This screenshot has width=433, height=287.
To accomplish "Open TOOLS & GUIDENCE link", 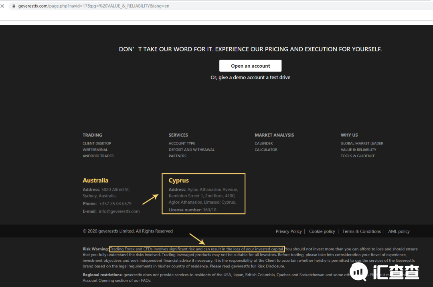I will pyautogui.click(x=358, y=156).
